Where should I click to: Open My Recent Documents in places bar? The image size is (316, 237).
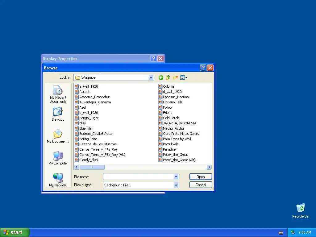pos(58,94)
